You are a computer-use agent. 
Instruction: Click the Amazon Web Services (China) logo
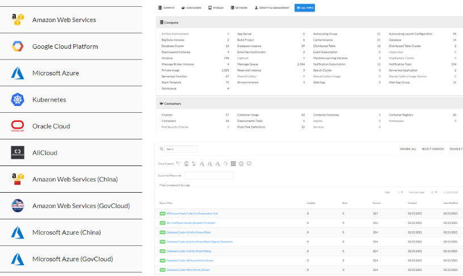click(18, 179)
